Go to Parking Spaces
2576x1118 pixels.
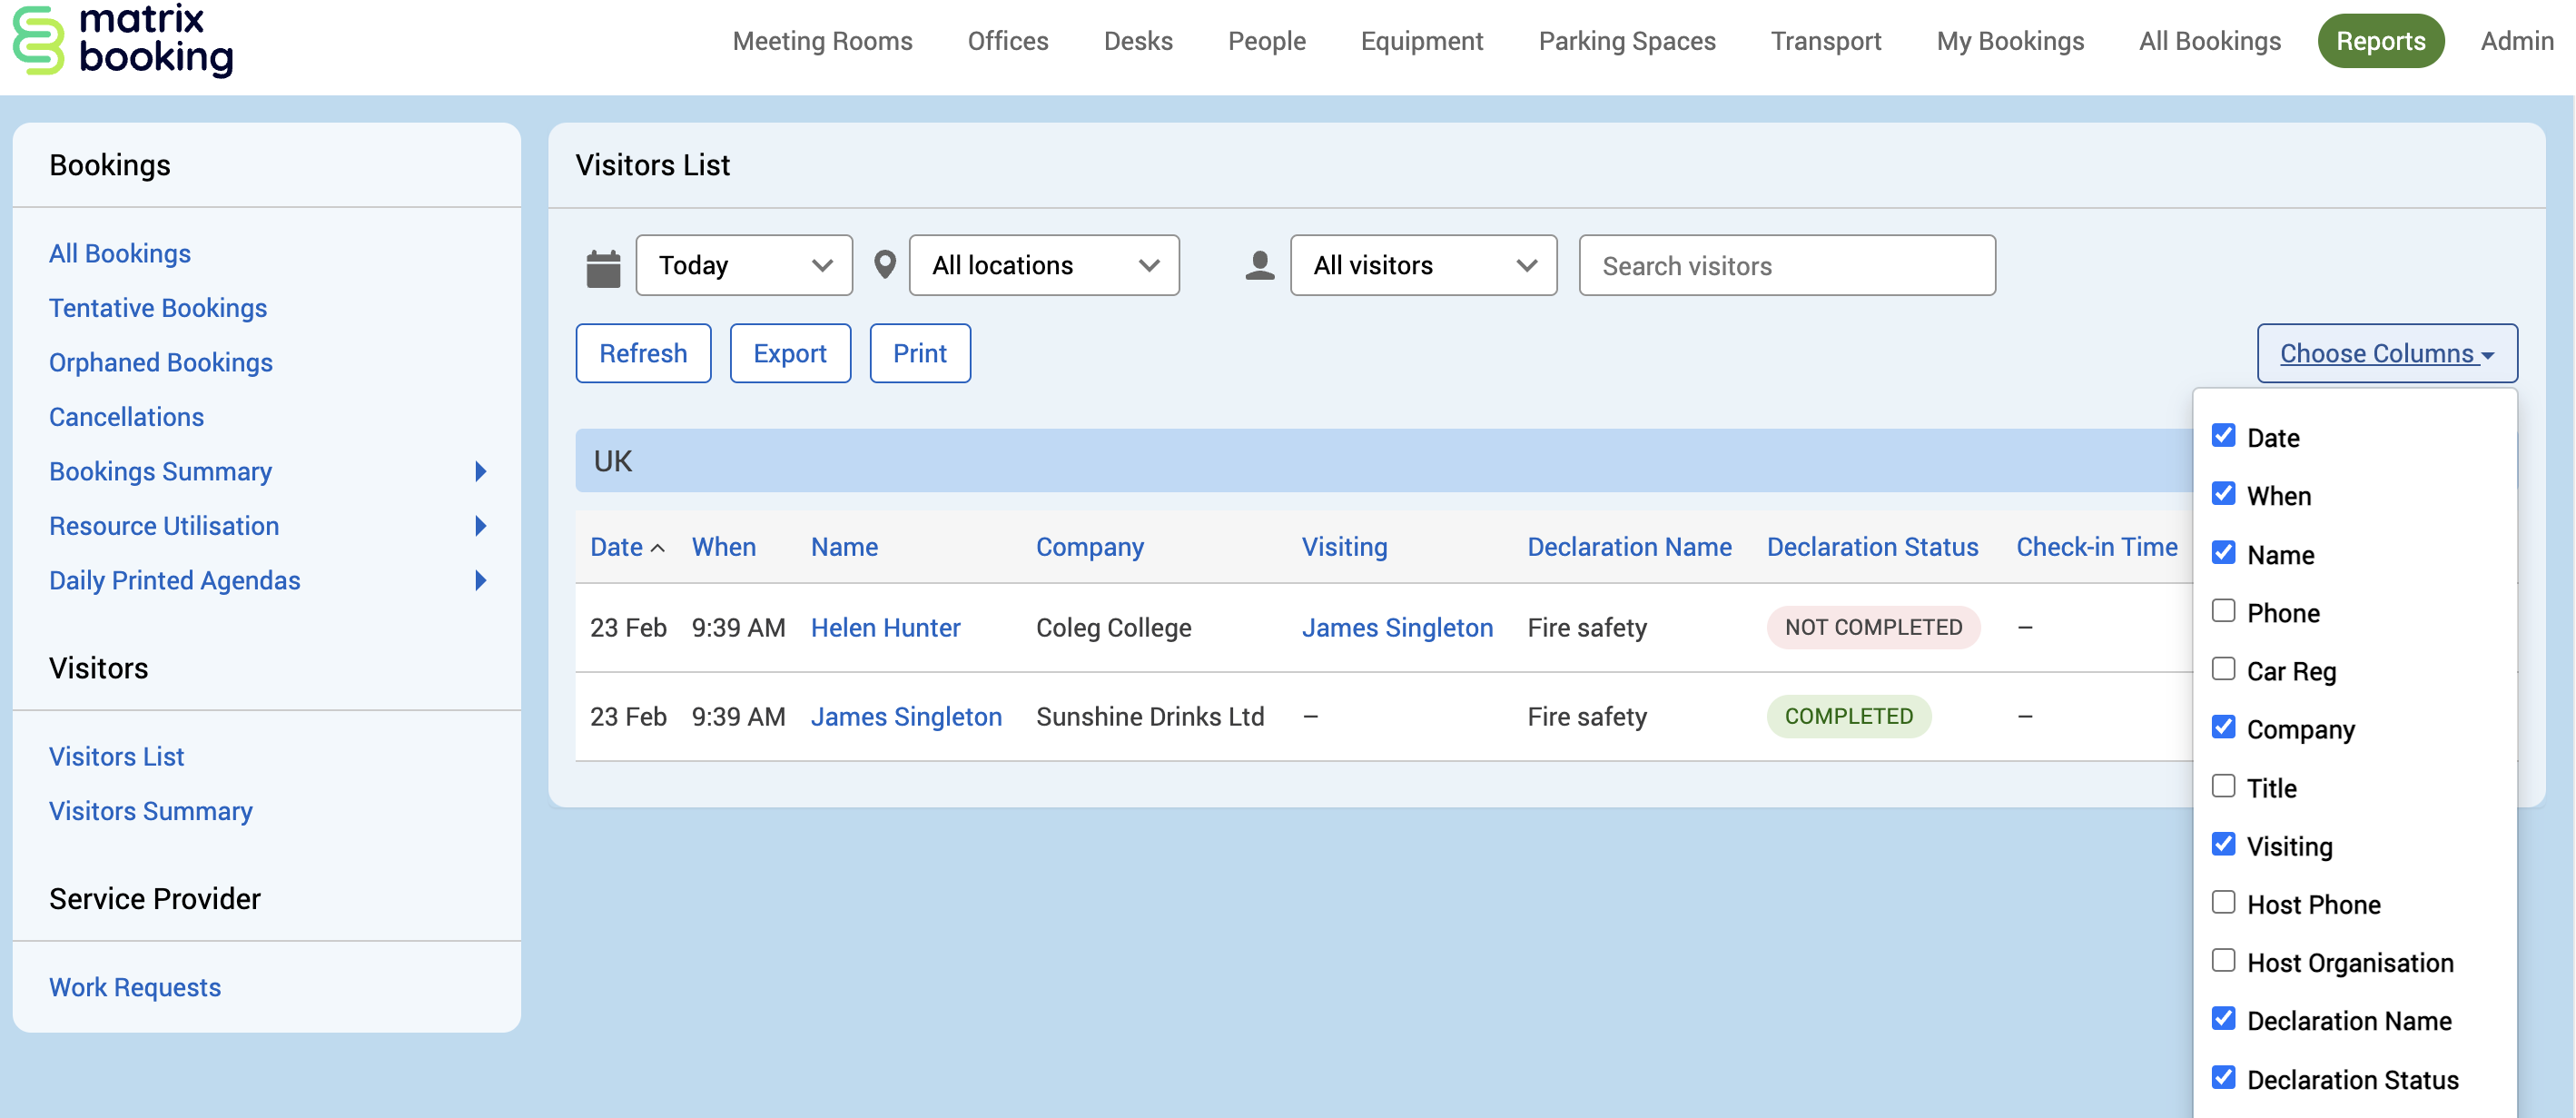pyautogui.click(x=1626, y=41)
